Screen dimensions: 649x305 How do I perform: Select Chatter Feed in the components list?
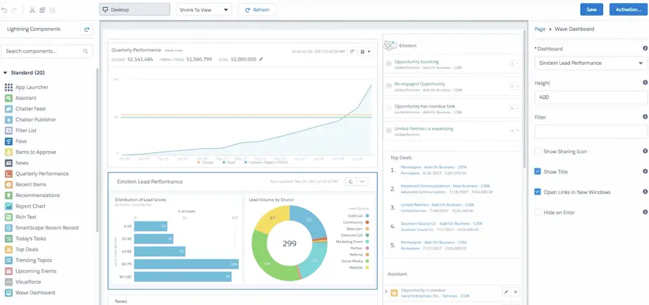[x=30, y=109]
